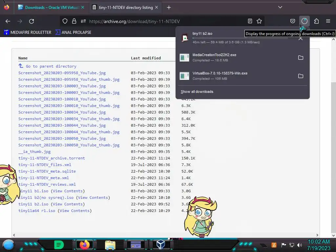Screen dimensions: 336x252
Task: Cancel the tiny11 b2.iso download
Action: tap(301, 38)
